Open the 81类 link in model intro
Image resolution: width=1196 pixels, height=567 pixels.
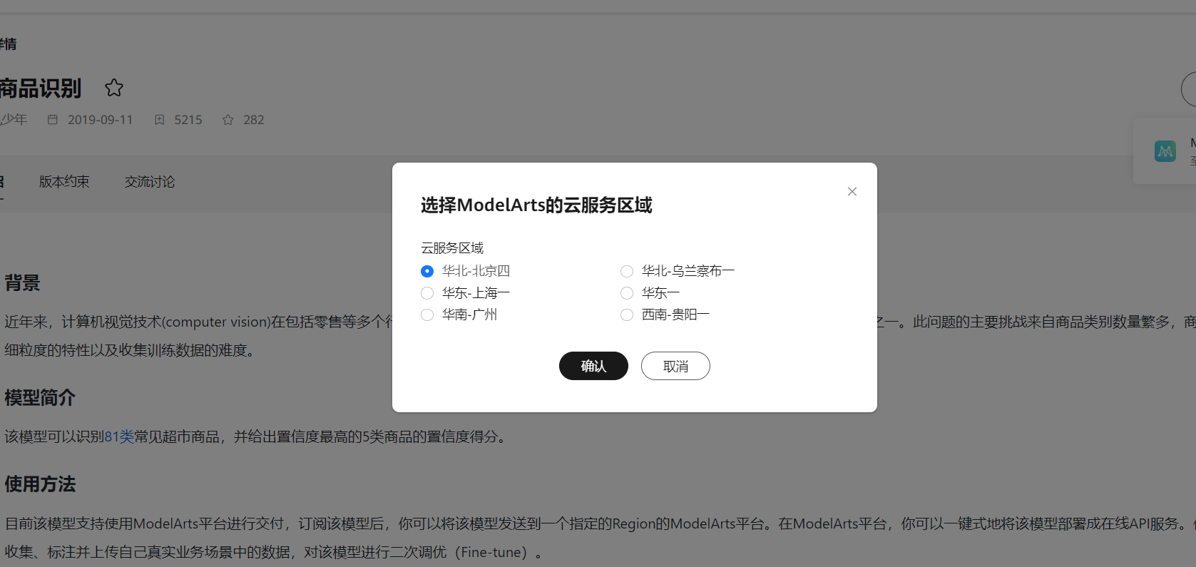119,436
